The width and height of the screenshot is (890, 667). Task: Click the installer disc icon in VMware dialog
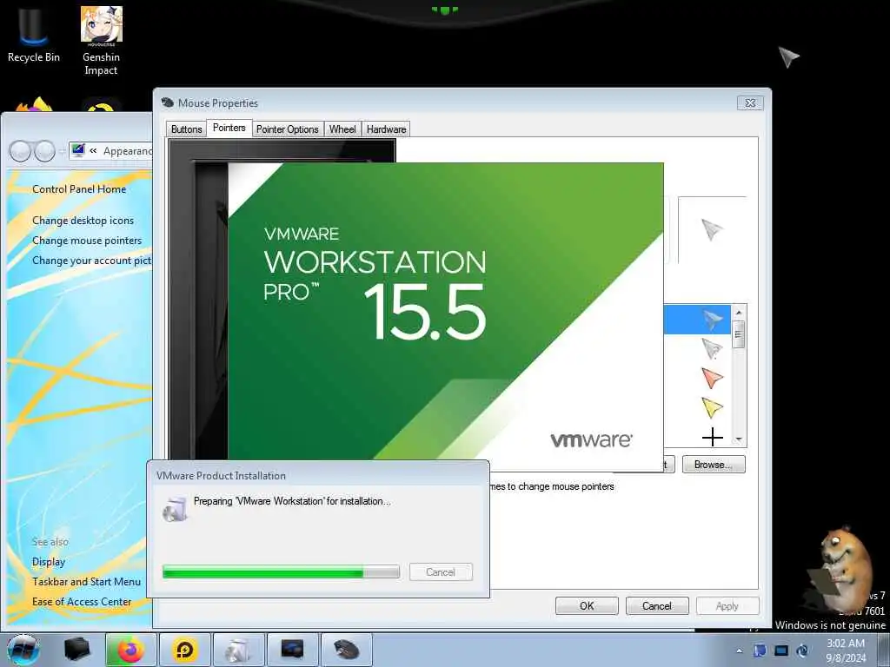pyautogui.click(x=175, y=509)
